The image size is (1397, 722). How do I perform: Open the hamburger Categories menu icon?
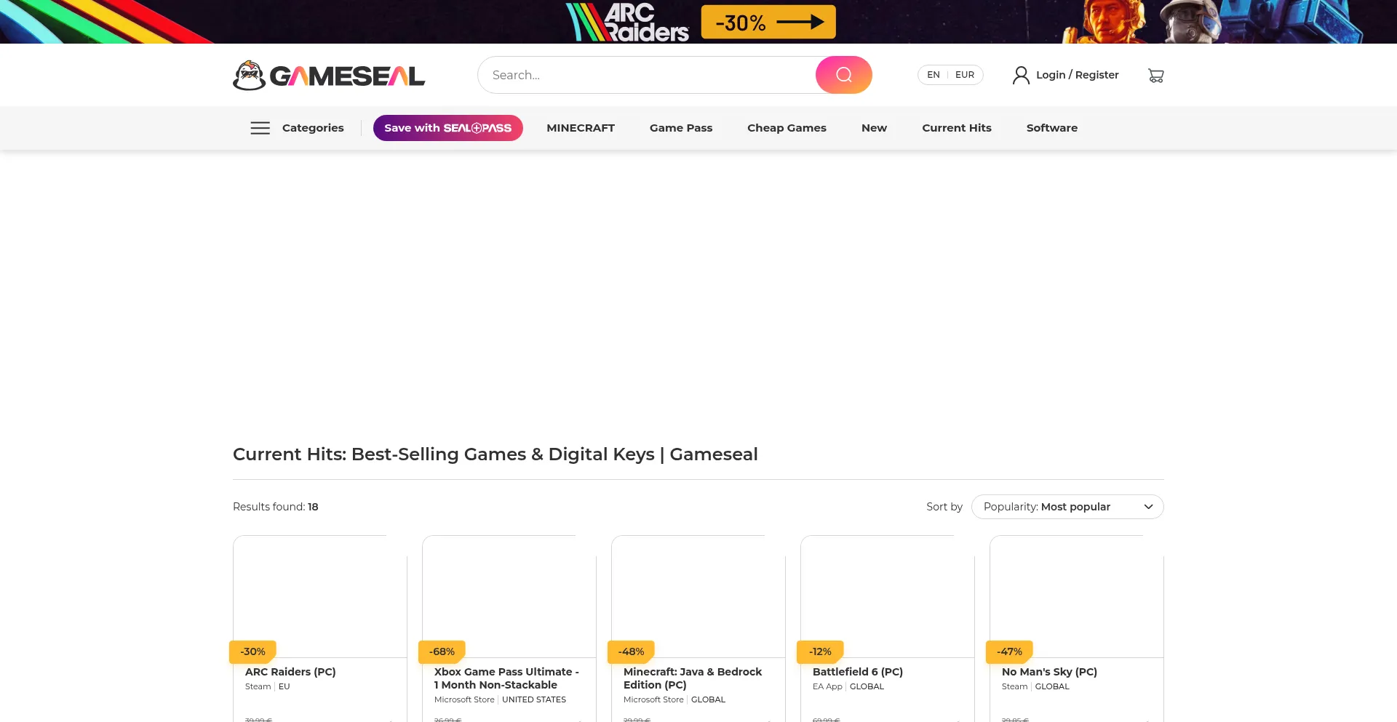(260, 128)
